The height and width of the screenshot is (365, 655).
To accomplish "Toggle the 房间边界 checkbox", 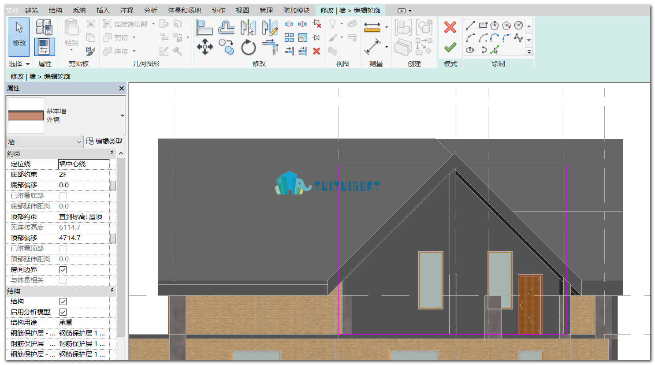I will [x=63, y=270].
